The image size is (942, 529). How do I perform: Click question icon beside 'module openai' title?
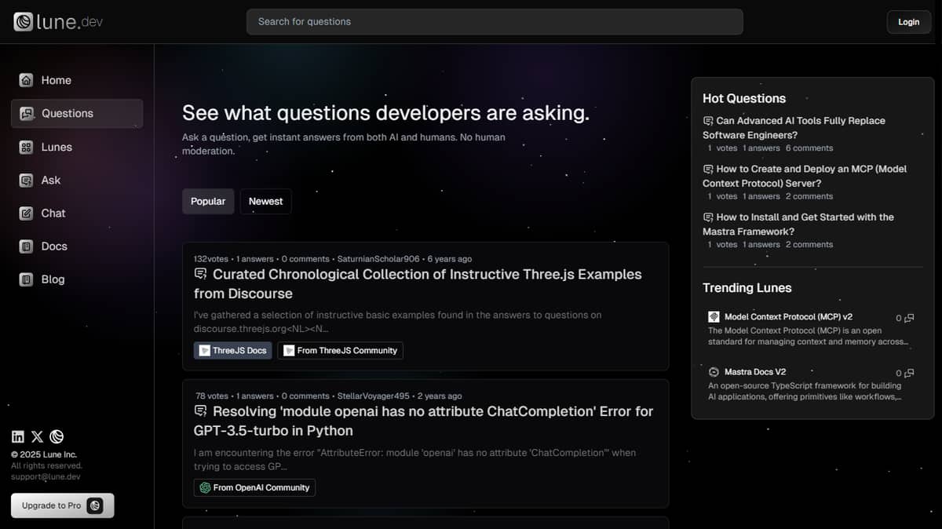coord(200,411)
